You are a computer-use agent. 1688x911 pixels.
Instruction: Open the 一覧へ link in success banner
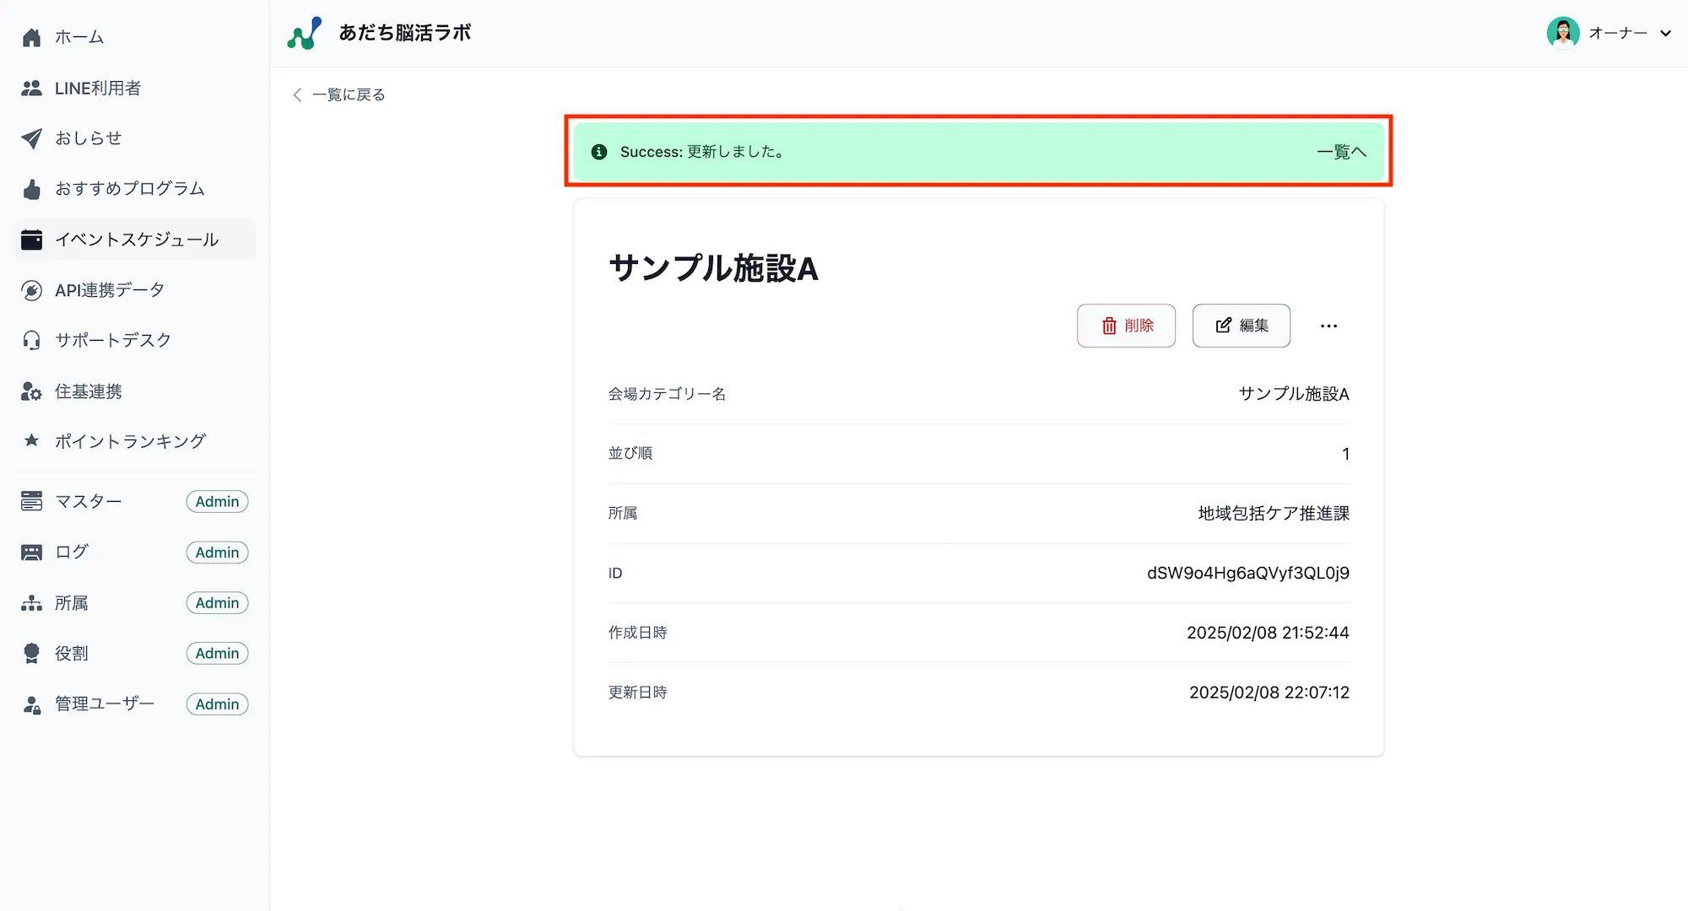1340,152
